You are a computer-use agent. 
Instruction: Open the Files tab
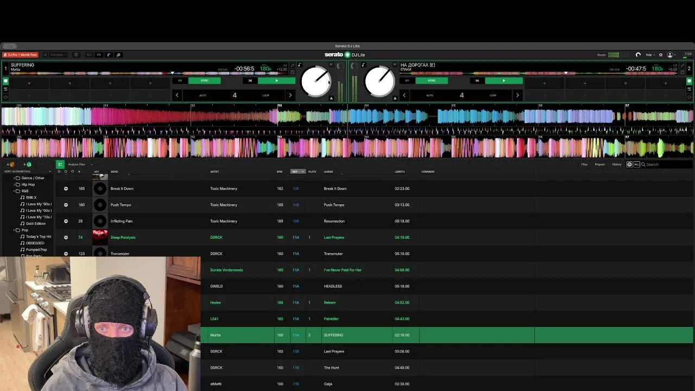coord(584,165)
